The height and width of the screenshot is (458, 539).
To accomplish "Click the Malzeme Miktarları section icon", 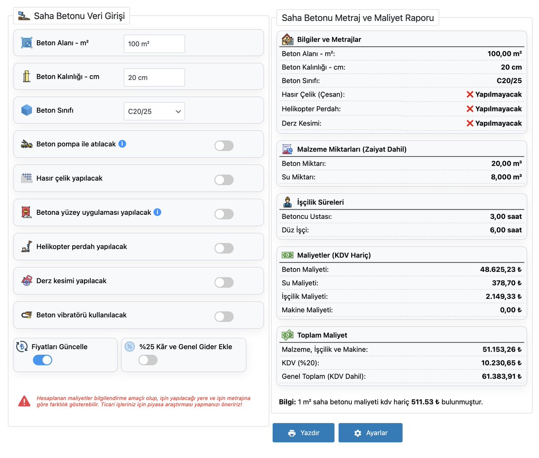I will [x=287, y=149].
